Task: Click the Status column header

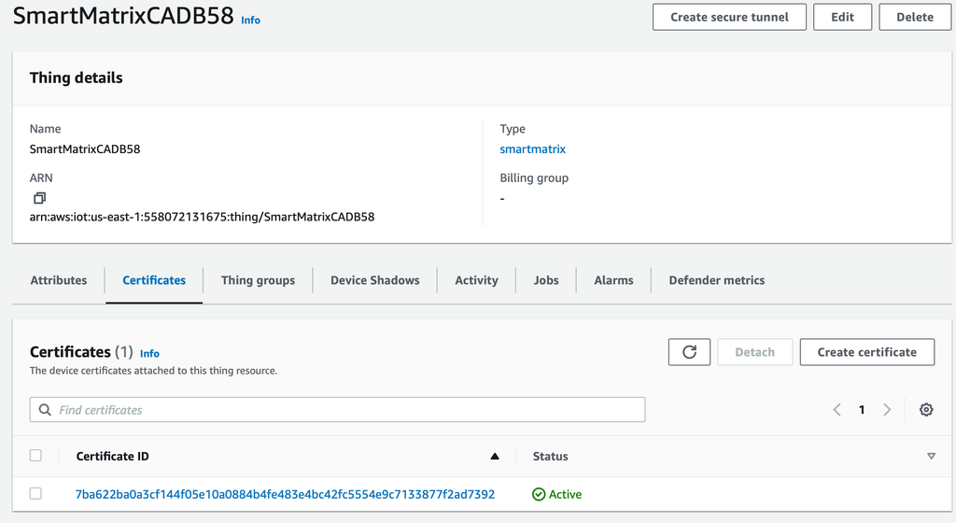Action: [550, 456]
